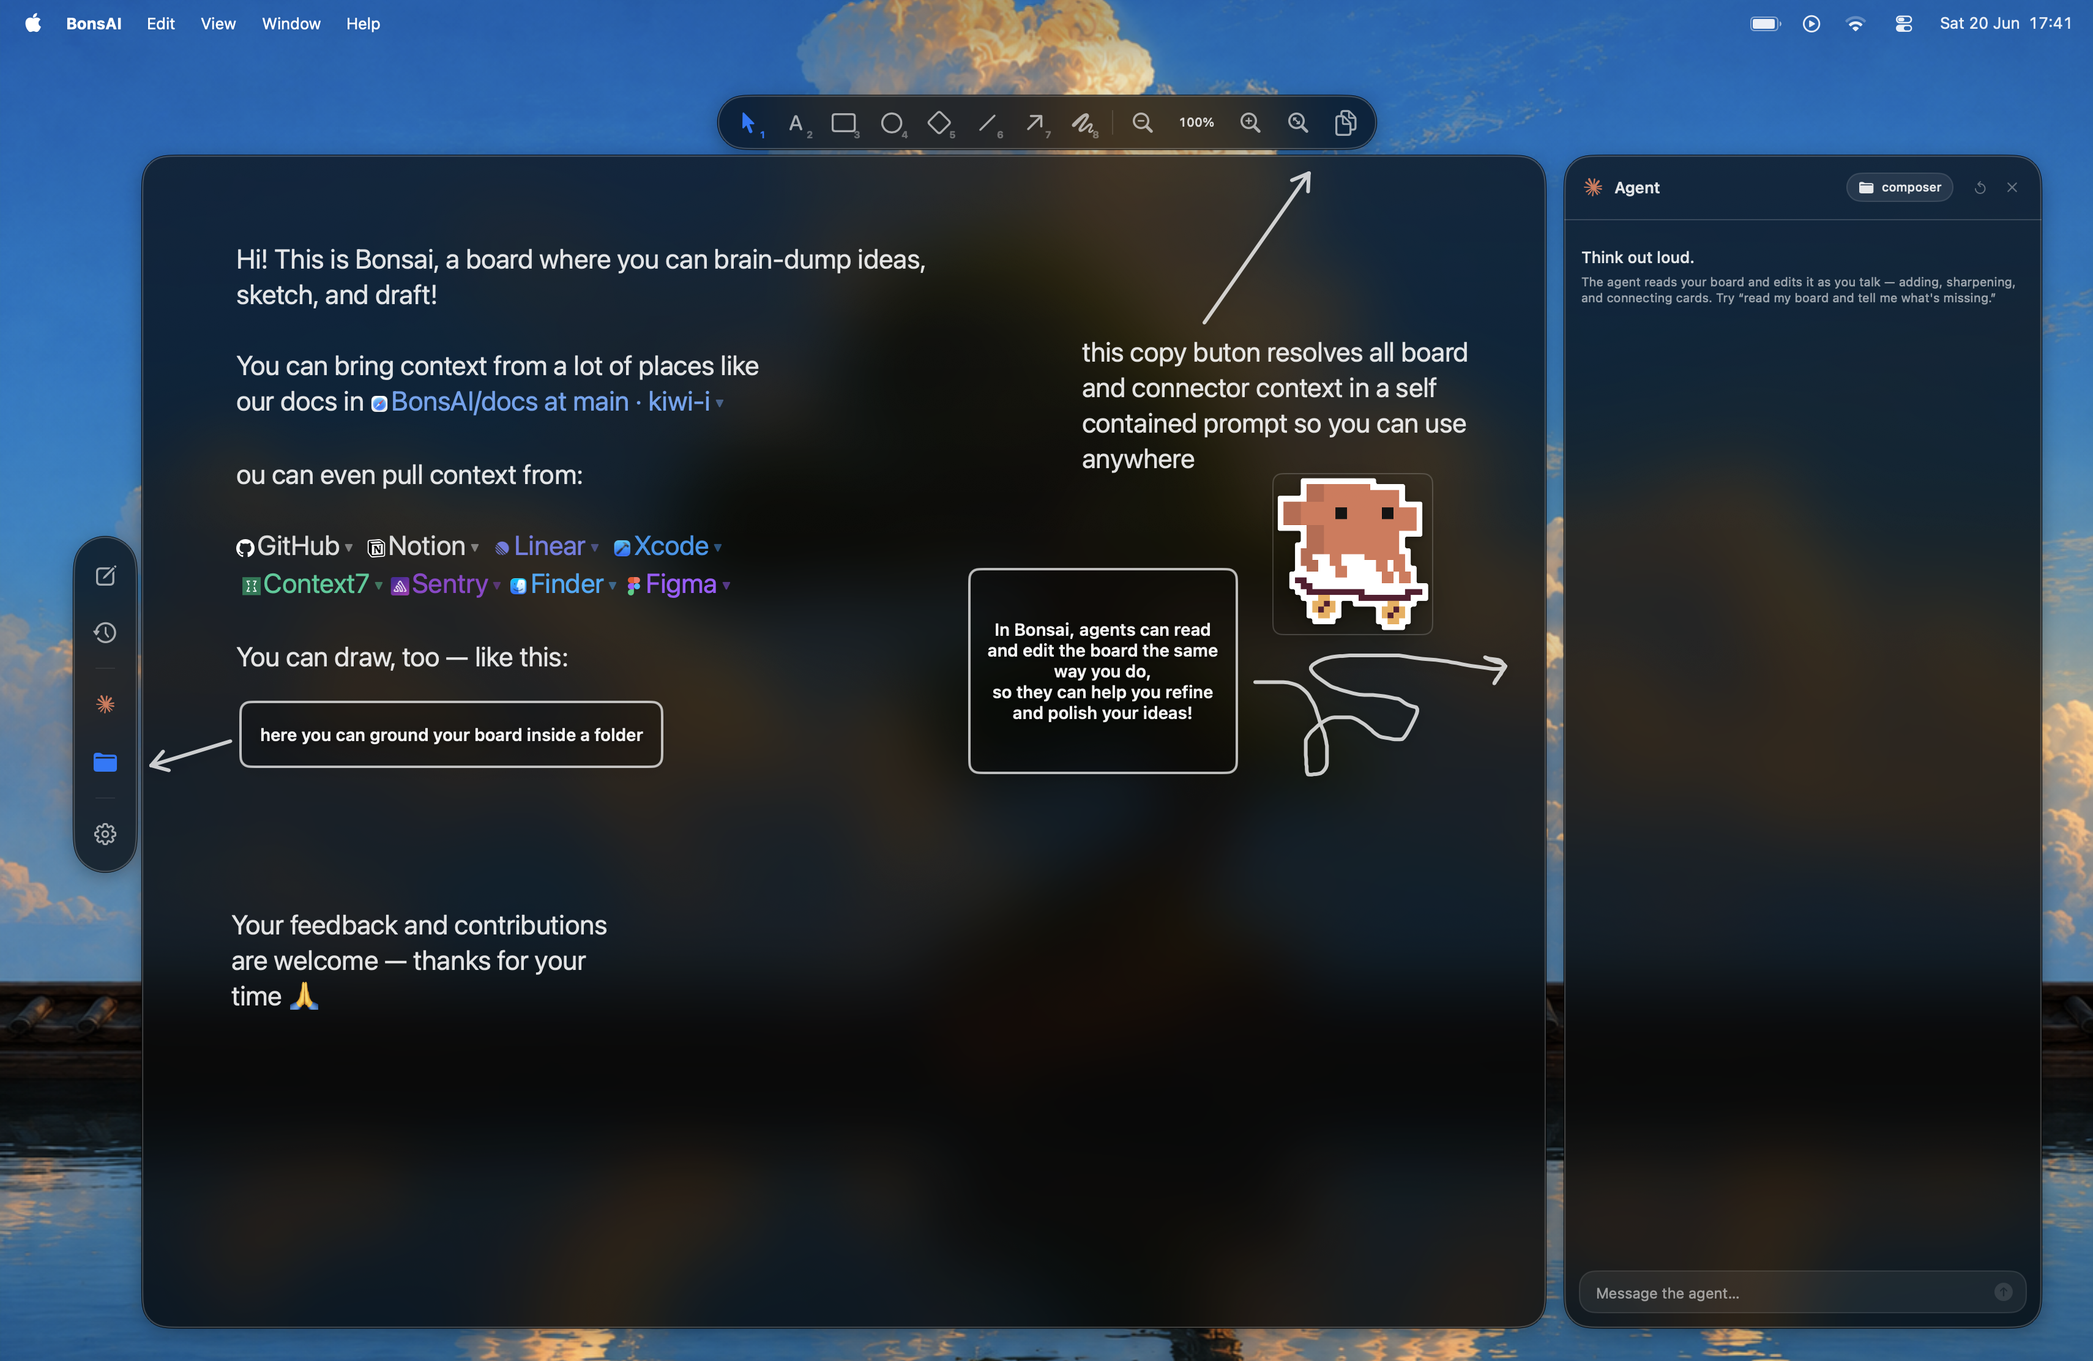Open the BonsAI app menu
This screenshot has height=1361, width=2093.
pyautogui.click(x=93, y=24)
